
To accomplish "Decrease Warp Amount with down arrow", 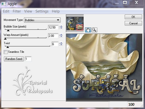I will (x=61, y=37).
